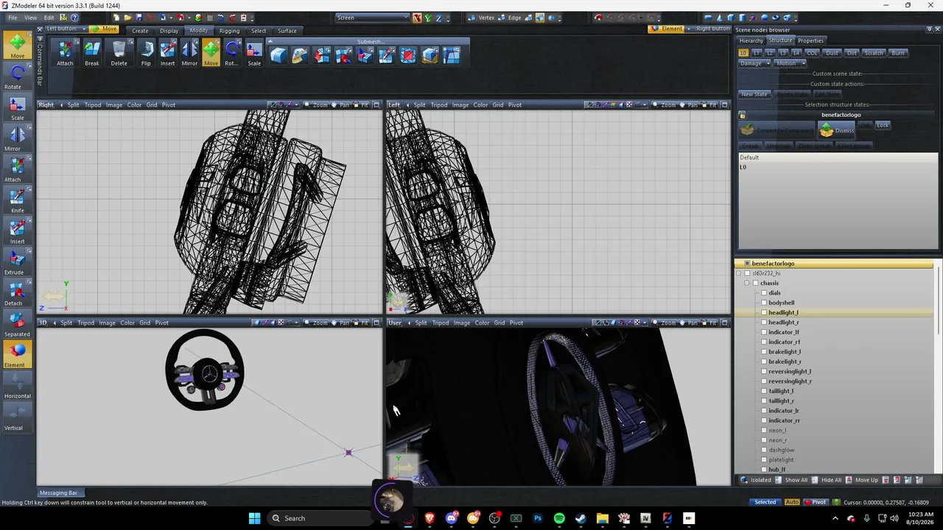Open the Left button tool dropdown

point(84,29)
